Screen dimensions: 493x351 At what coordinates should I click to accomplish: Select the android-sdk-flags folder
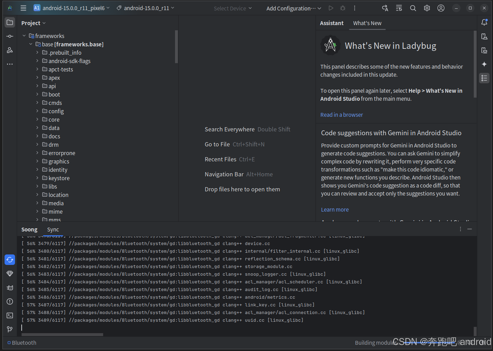70,61
